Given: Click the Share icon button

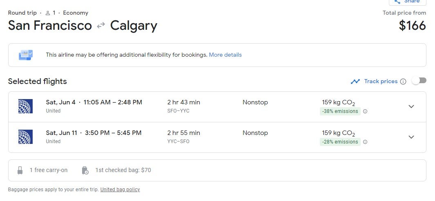Looking at the screenshot, I should coord(407,2).
